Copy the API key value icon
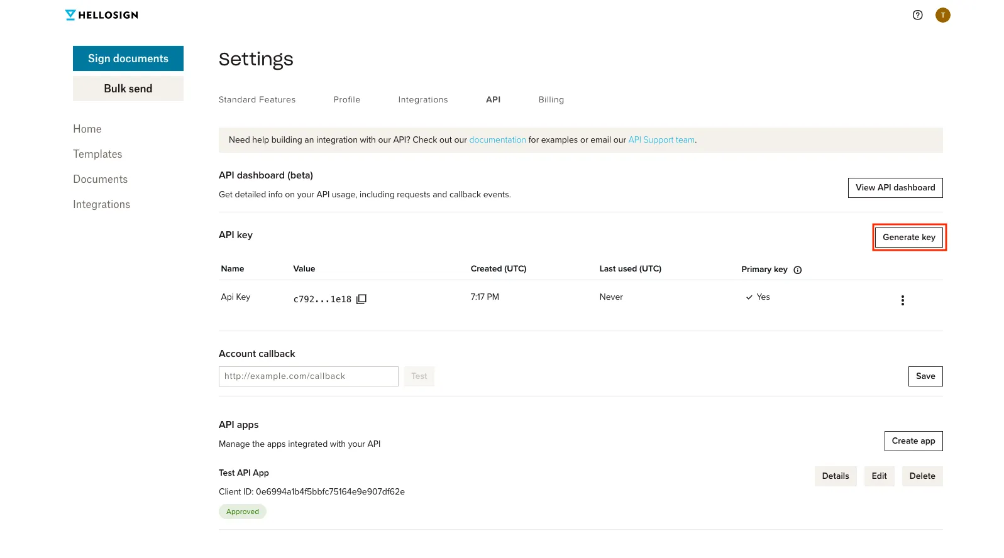 click(361, 299)
